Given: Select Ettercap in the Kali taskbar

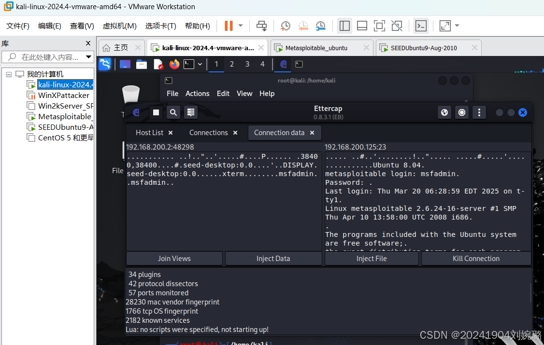Looking at the screenshot, I should (x=284, y=64).
